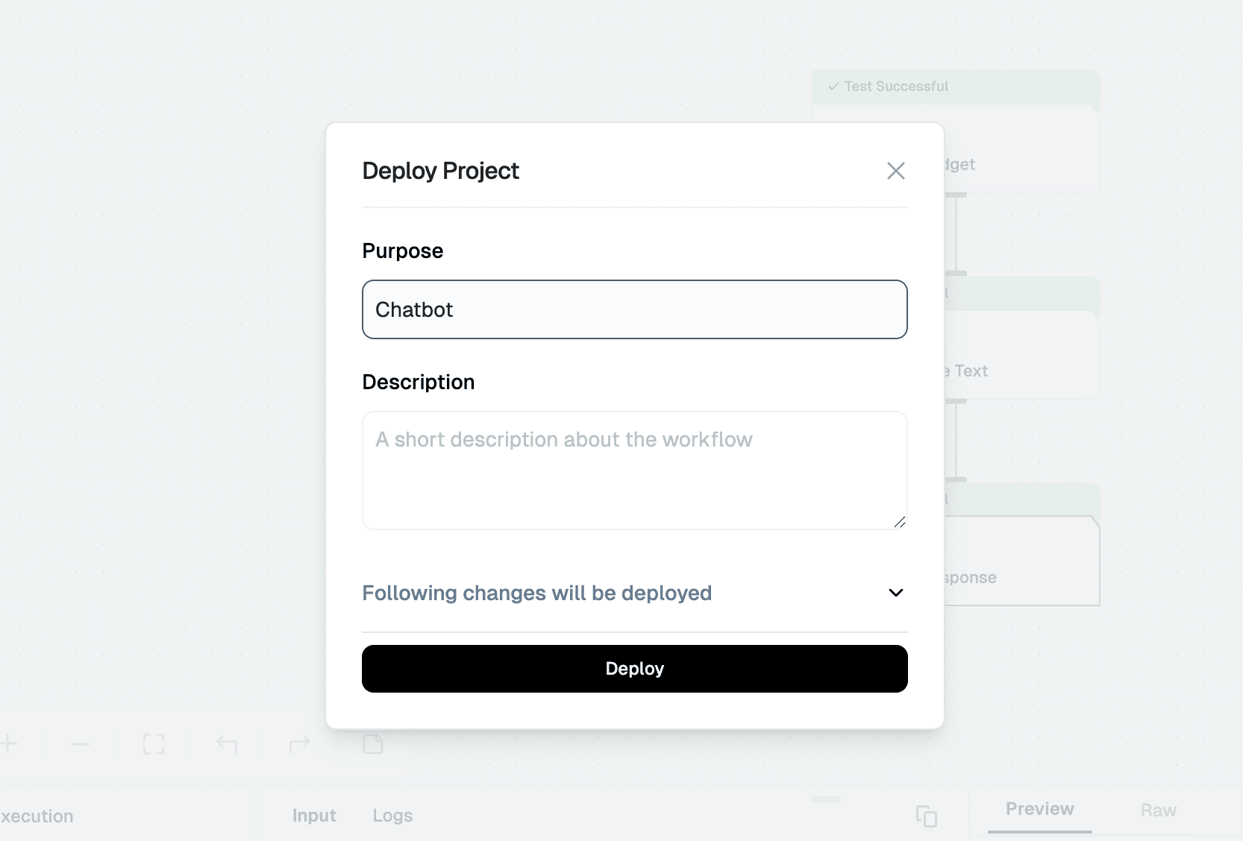Click the Description textarea resize handle
This screenshot has height=841, width=1243.
click(x=900, y=522)
